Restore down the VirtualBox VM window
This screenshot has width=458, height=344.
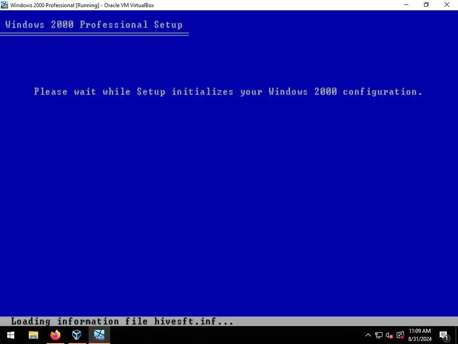click(x=426, y=5)
